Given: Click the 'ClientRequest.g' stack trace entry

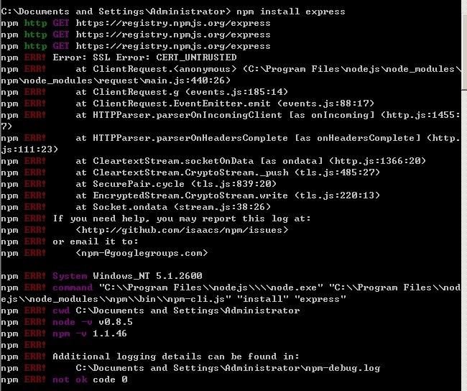Looking at the screenshot, I should [182, 92].
